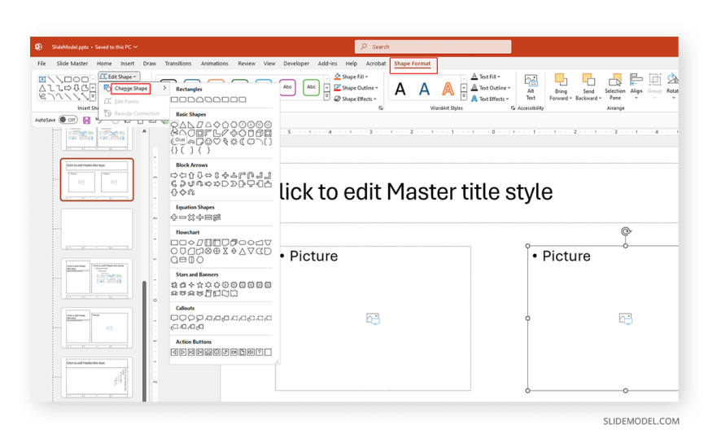
Task: Switch to the Home tab
Action: click(104, 64)
